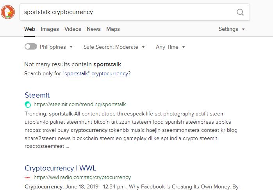Click the wwl.radio.com/tag/cryptocurrency URL
This screenshot has width=273, height=190.
82,178
